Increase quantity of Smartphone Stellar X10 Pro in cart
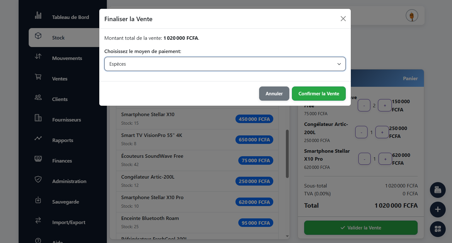 pyautogui.click(x=385, y=159)
